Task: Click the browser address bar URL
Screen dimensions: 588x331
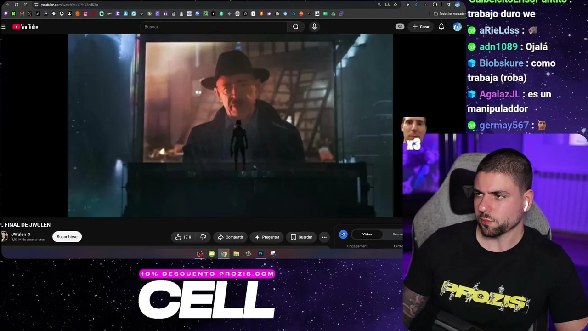Action: coord(69,5)
